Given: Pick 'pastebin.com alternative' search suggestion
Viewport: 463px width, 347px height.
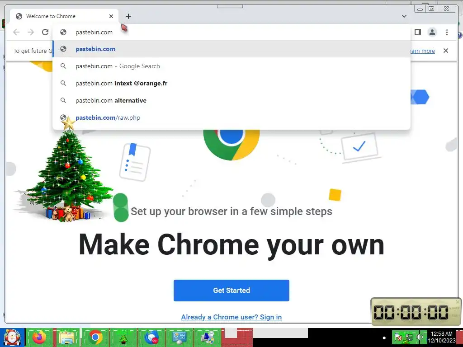Looking at the screenshot, I should point(231,100).
